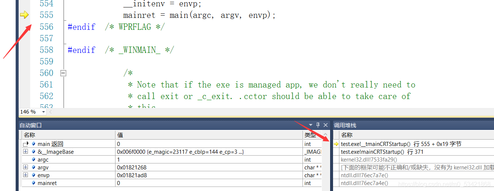The image size is (494, 191).
Task: Click the variable icon next to argv
Action: pyautogui.click(x=34, y=168)
